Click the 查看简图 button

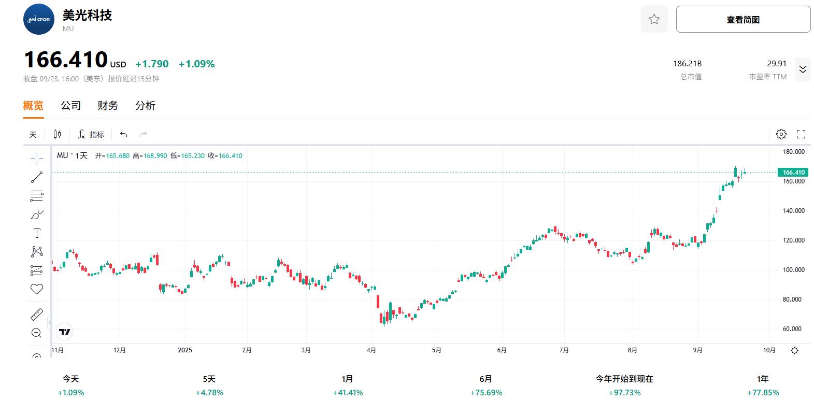(742, 18)
